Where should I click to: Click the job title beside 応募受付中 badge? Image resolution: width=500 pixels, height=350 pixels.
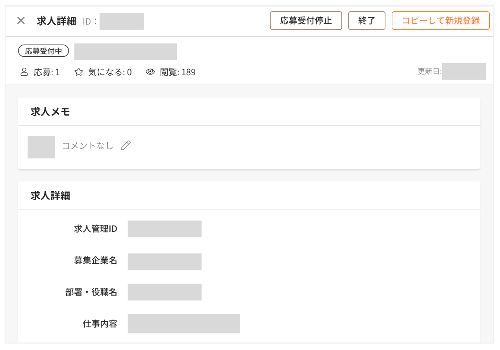126,52
